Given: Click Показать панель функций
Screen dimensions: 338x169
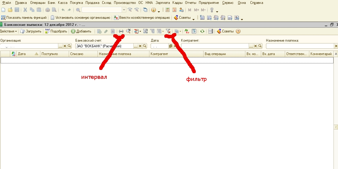Looking at the screenshot, I should [24, 18].
